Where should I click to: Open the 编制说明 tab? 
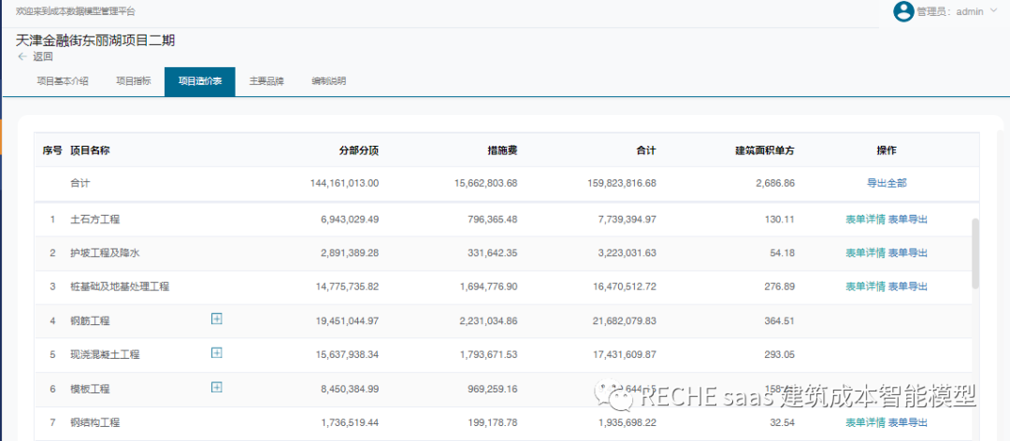tap(329, 81)
